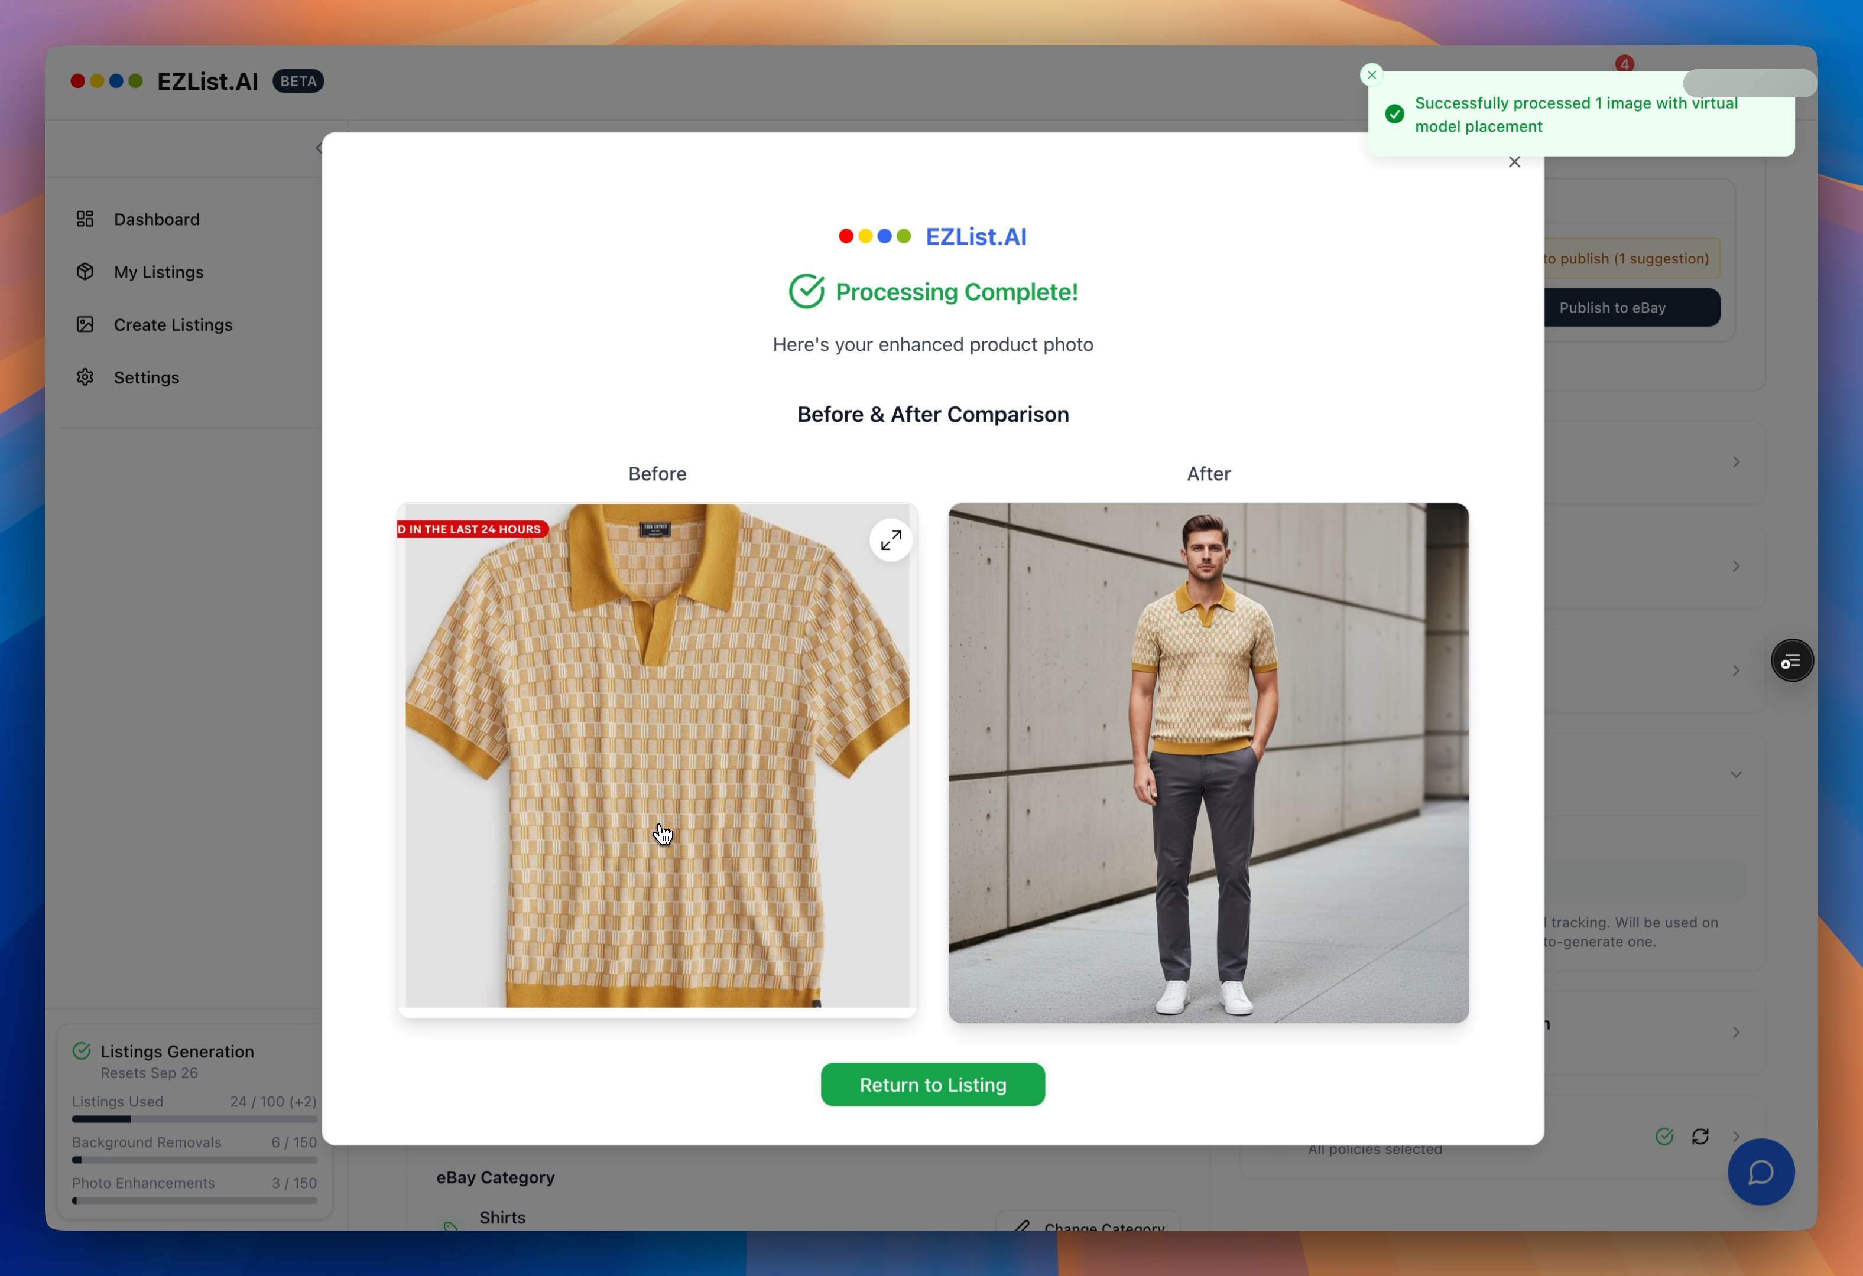
Task: Click the Dashboard grid icon
Action: (85, 219)
